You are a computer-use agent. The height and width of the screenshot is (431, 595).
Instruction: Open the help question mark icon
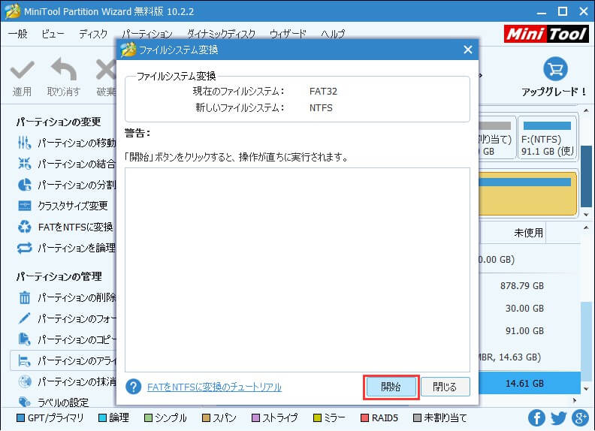(134, 387)
